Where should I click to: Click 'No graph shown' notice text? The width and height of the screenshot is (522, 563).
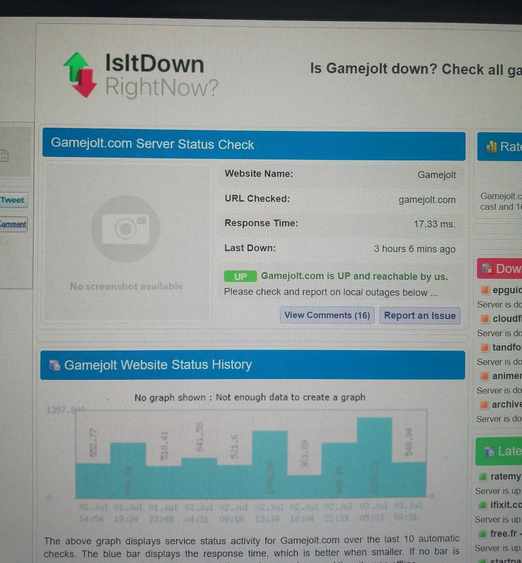pyautogui.click(x=249, y=398)
